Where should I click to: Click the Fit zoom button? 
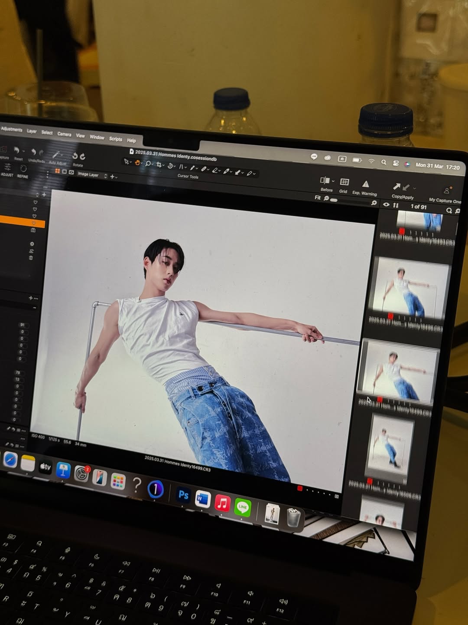point(318,197)
